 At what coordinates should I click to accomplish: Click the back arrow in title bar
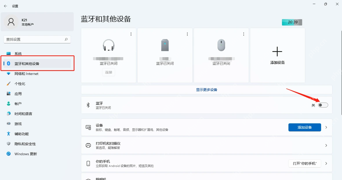(6, 6)
